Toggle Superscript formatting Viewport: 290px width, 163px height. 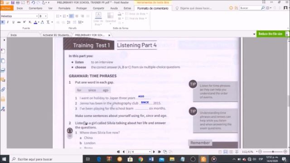(x=24, y=22)
